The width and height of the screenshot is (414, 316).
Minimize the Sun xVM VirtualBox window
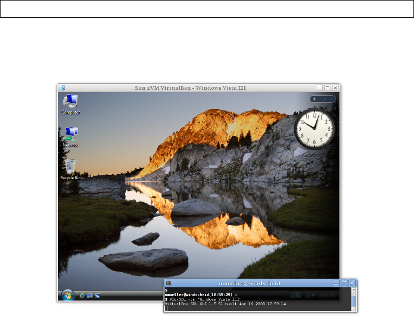pyautogui.click(x=320, y=88)
